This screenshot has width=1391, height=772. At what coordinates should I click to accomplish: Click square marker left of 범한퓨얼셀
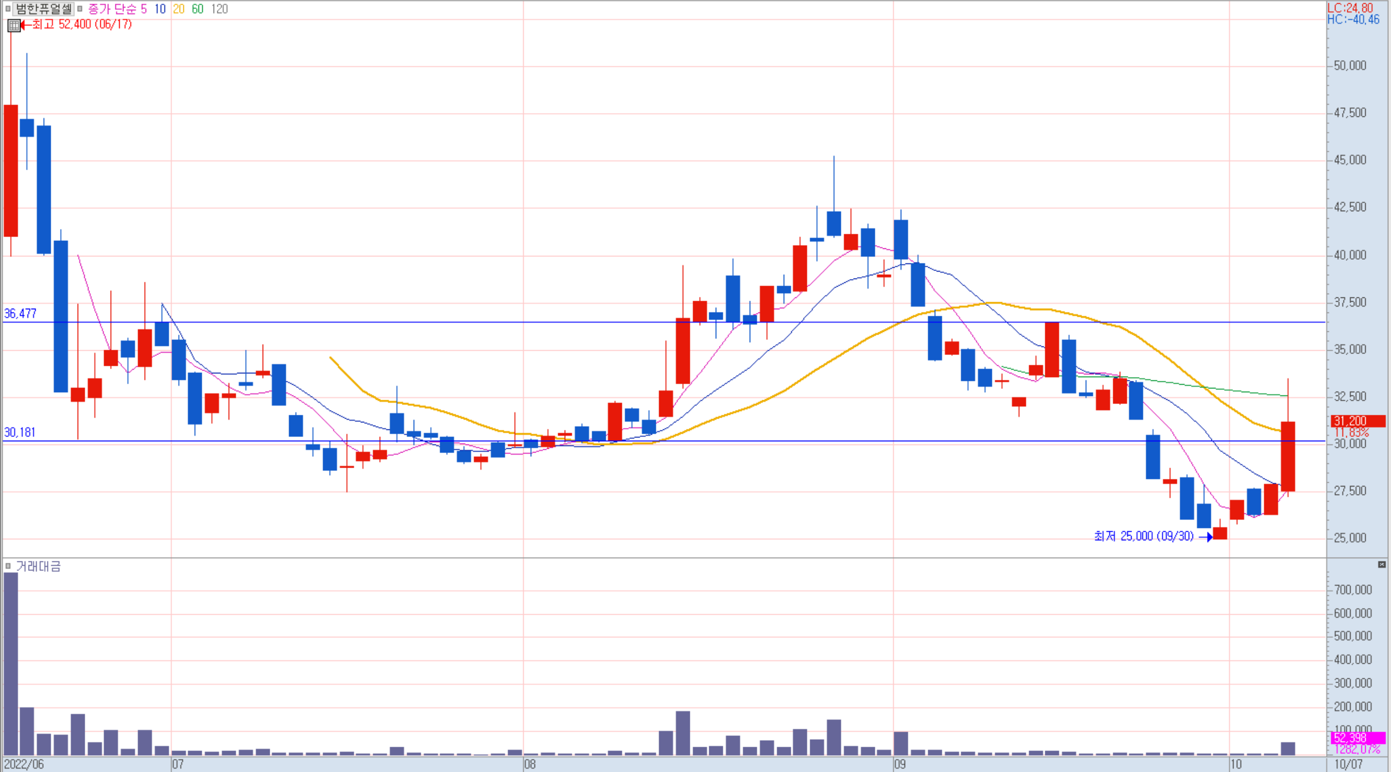[x=8, y=9]
